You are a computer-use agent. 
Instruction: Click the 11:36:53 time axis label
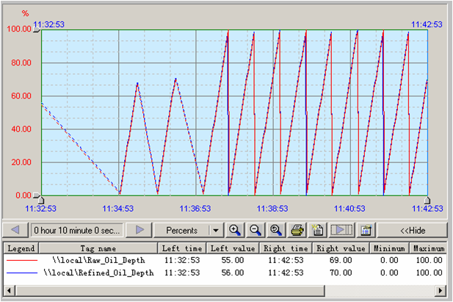(195, 209)
